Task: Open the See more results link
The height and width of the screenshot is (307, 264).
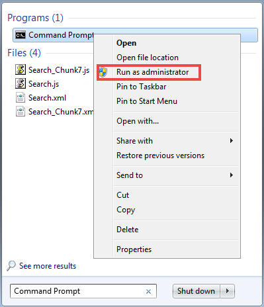Action: tap(48, 266)
